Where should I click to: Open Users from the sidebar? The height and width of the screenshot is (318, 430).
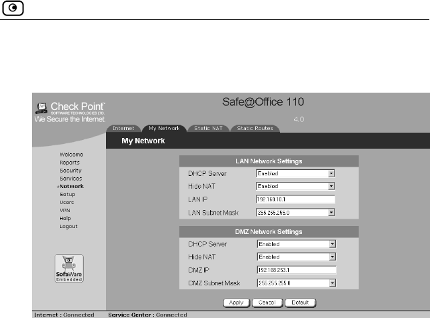click(x=67, y=202)
